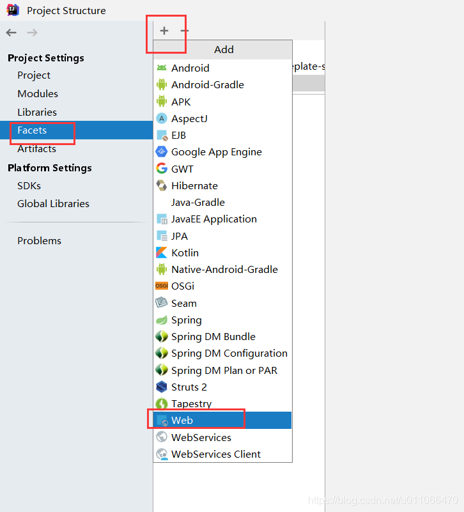Viewport: 464px width, 512px height.
Task: Go forward with the right arrow
Action: (x=32, y=33)
